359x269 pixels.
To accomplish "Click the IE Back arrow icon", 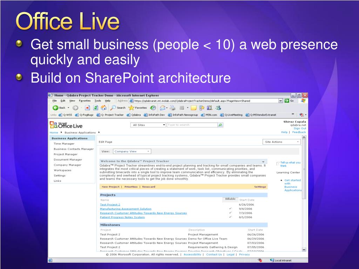I will (x=55, y=108).
